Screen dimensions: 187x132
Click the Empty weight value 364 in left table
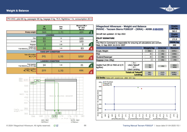[44, 32]
